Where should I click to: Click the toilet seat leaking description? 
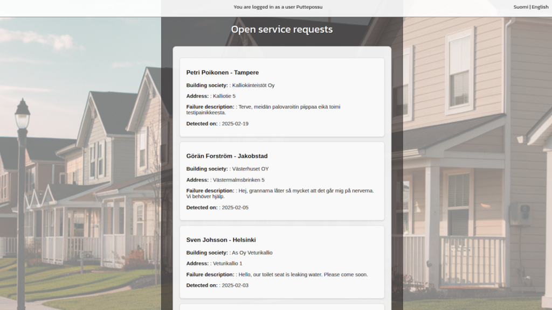(303, 274)
